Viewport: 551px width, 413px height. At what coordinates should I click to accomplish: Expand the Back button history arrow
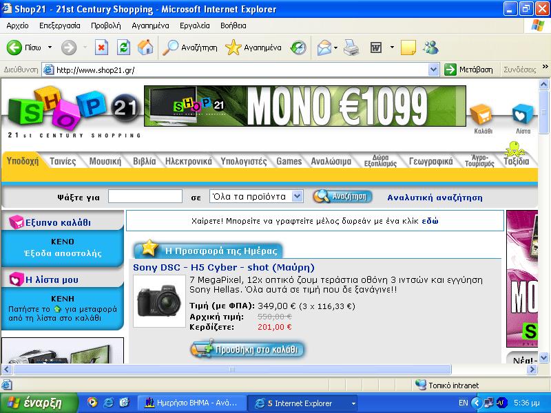point(50,47)
